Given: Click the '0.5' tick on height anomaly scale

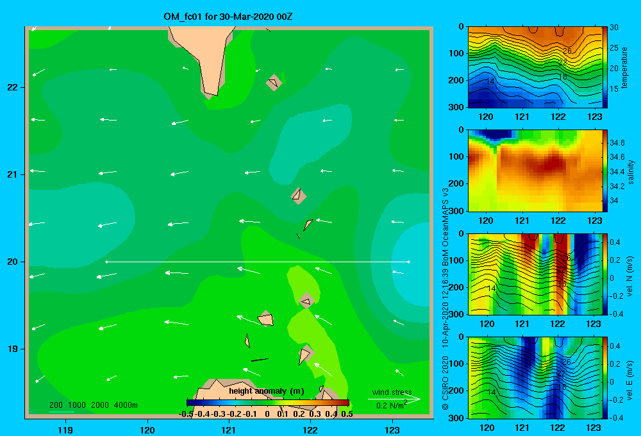Looking at the screenshot, I should click(347, 414).
